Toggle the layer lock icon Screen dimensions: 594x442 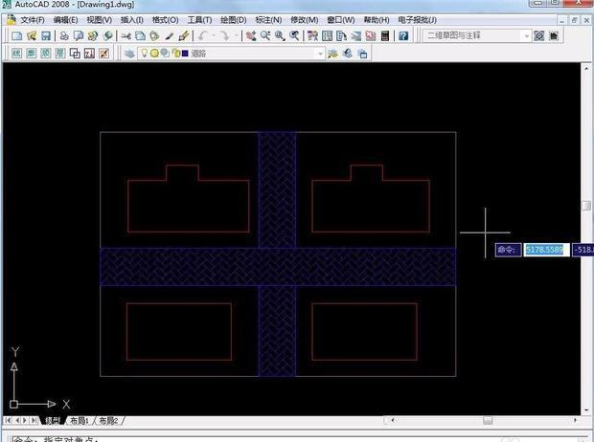tap(174, 54)
